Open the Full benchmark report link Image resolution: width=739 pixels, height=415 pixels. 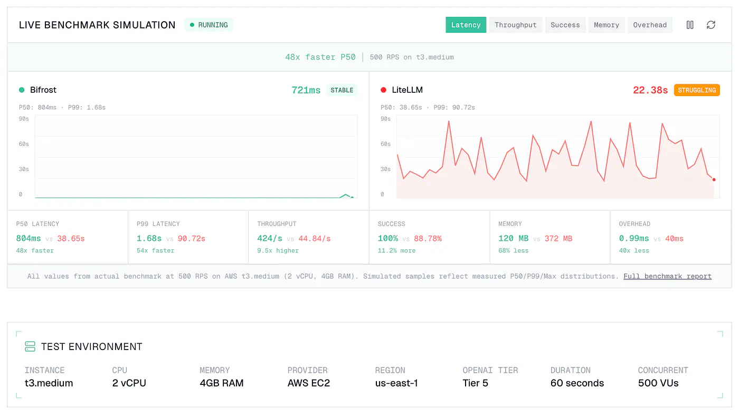point(667,276)
